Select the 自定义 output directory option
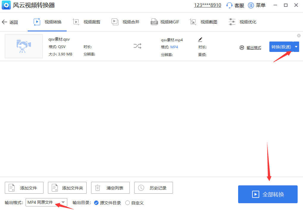This screenshot has height=210, width=303. (x=135, y=203)
